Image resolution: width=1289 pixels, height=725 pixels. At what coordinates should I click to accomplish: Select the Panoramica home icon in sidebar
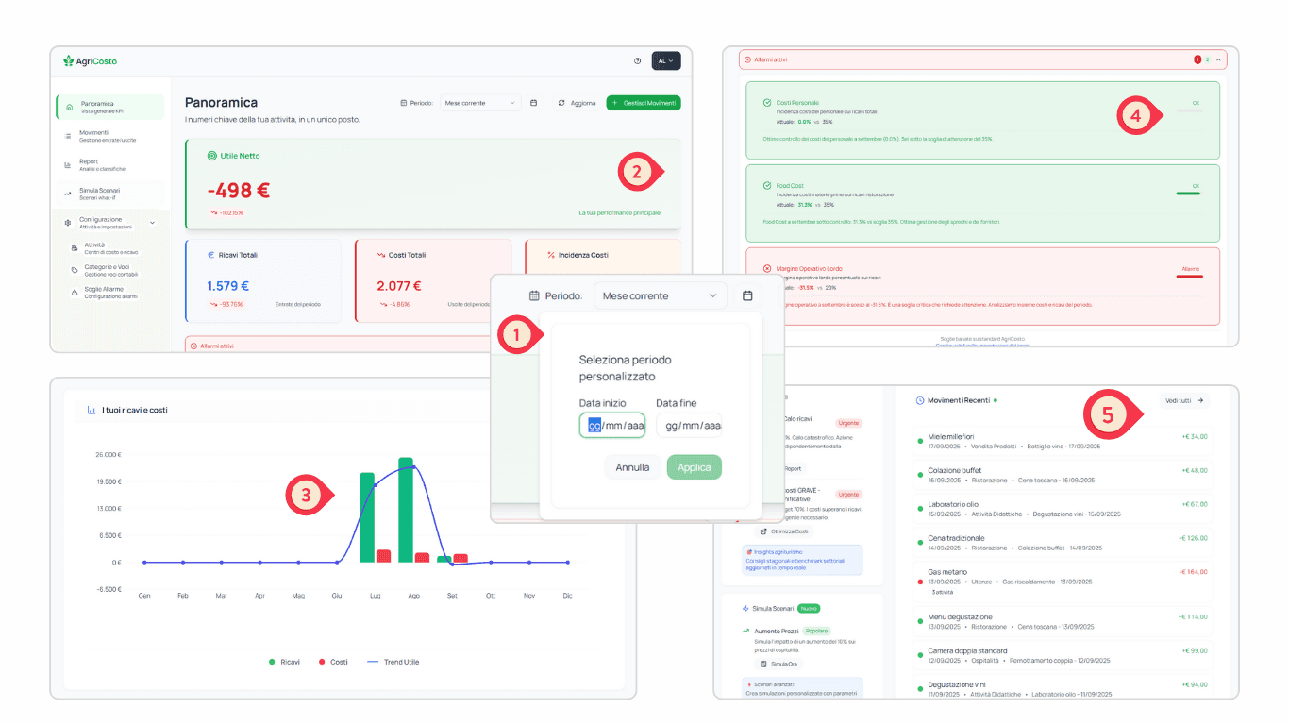[69, 108]
